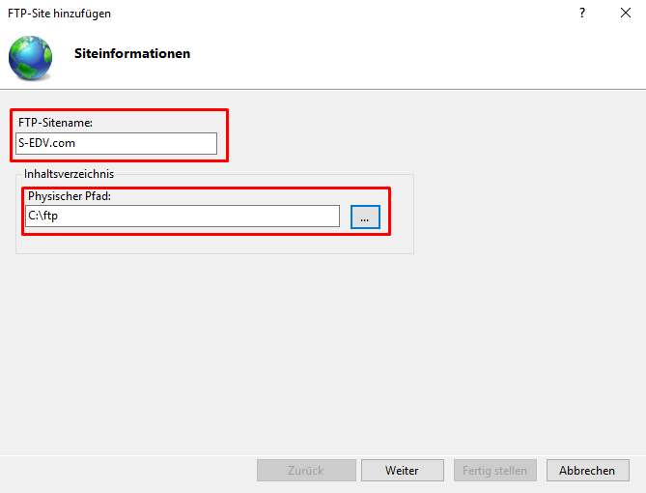
Task: Click the FTP-Site hinzufügen title text
Action: click(59, 14)
